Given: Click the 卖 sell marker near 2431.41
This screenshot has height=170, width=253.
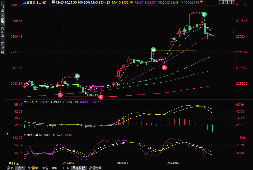Looking at the screenshot, I should point(204,14).
